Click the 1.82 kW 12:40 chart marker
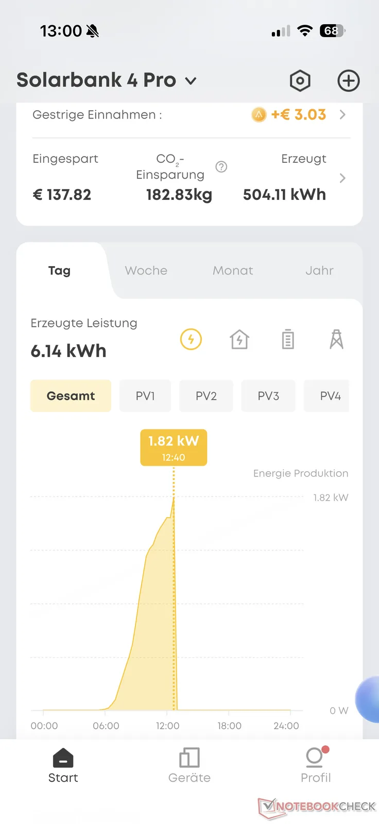 click(174, 448)
